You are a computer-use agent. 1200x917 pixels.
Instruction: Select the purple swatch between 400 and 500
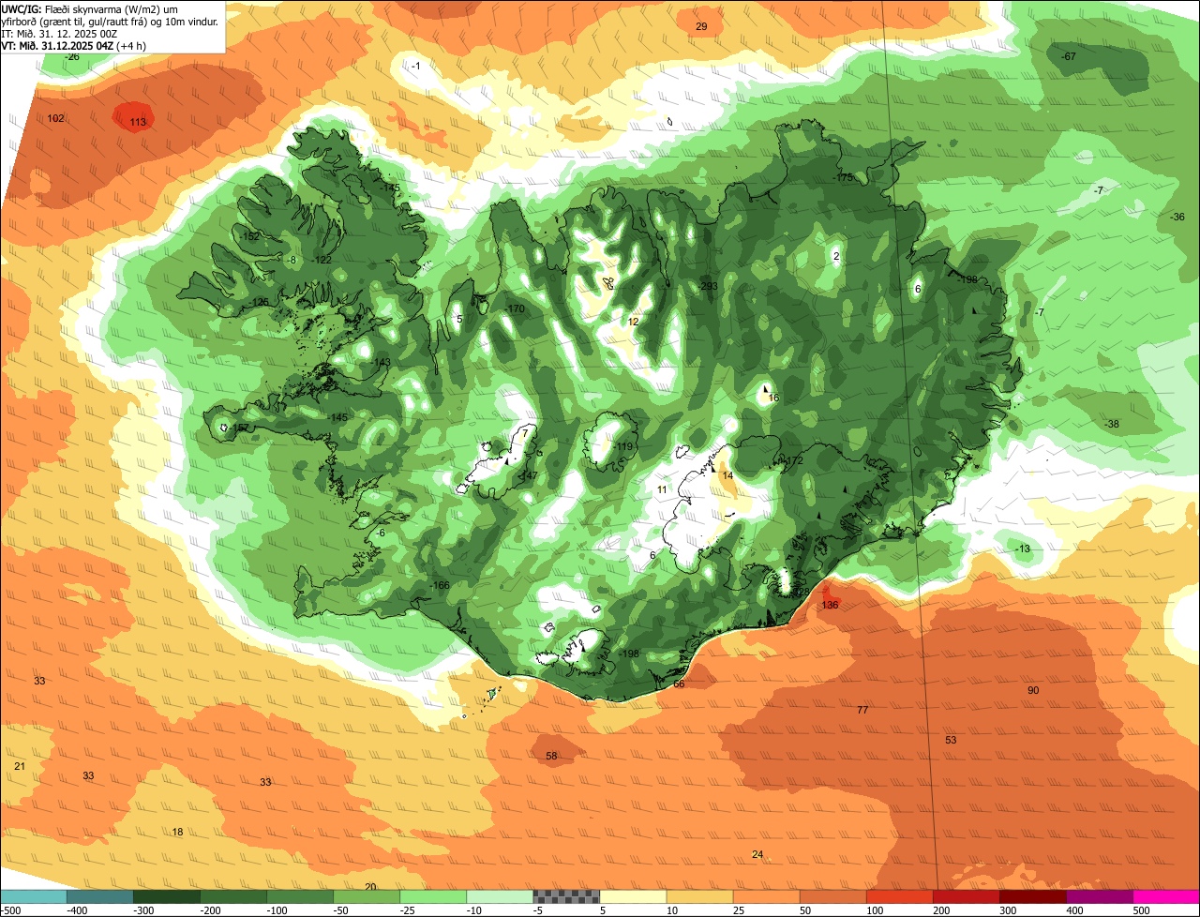click(1100, 896)
